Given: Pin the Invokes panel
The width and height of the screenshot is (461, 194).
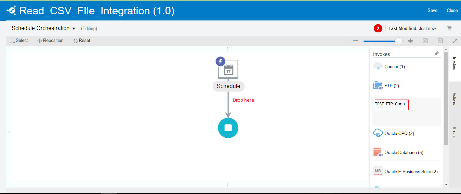Looking at the screenshot, I should point(436,54).
